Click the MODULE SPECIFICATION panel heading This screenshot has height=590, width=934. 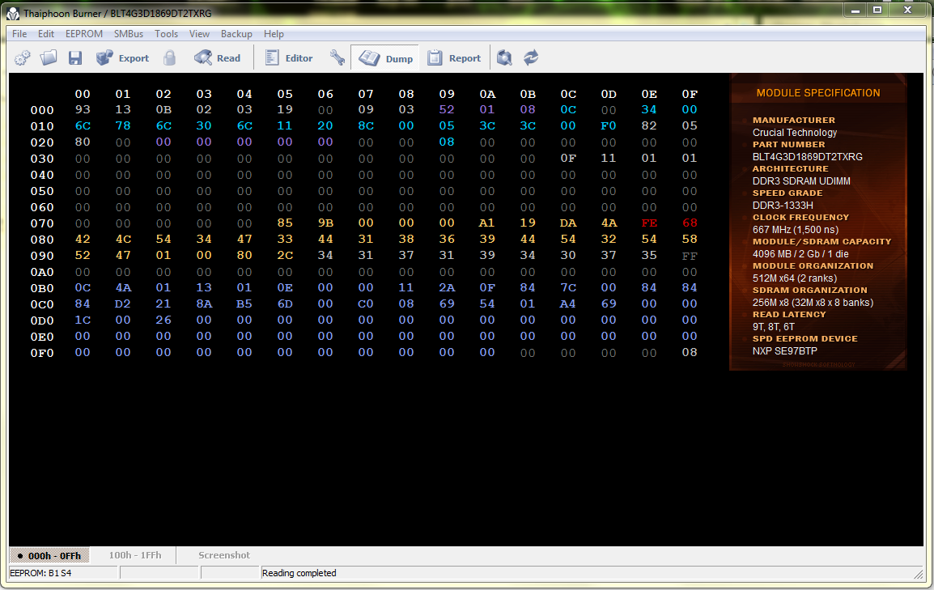(817, 93)
